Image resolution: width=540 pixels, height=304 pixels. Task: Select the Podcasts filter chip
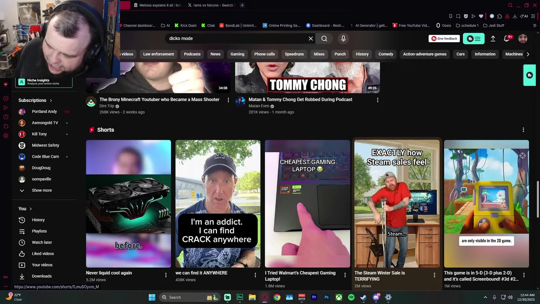(x=192, y=54)
